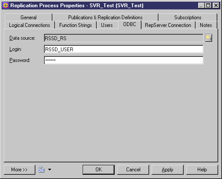This screenshot has width=222, height=179.
Task: Click the create data source icon
Action: (x=209, y=38)
